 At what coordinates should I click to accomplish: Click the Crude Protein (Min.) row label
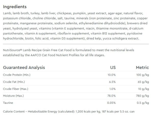17,75
